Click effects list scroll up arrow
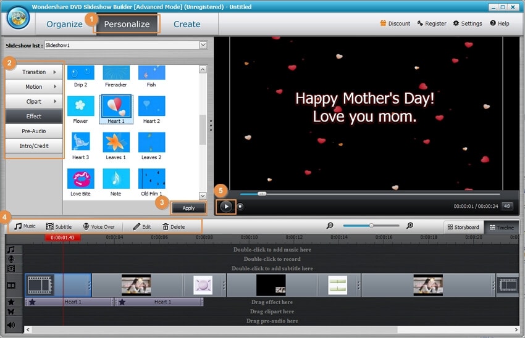The image size is (525, 338). (203, 69)
